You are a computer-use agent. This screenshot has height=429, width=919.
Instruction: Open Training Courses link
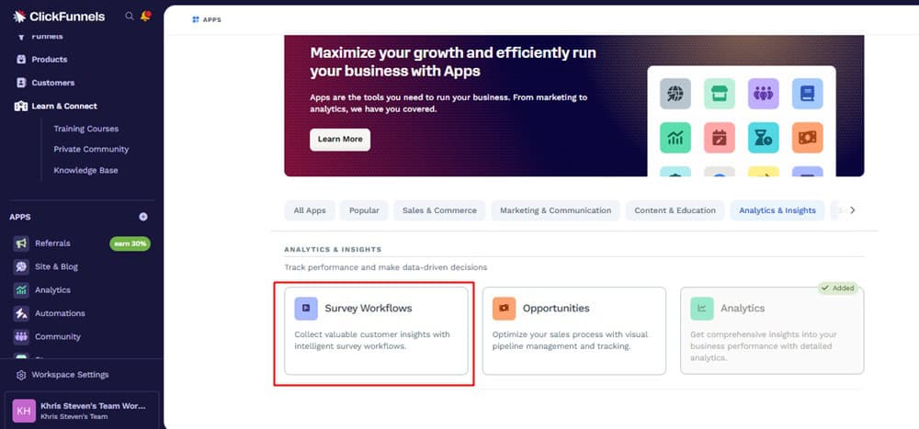[86, 129]
